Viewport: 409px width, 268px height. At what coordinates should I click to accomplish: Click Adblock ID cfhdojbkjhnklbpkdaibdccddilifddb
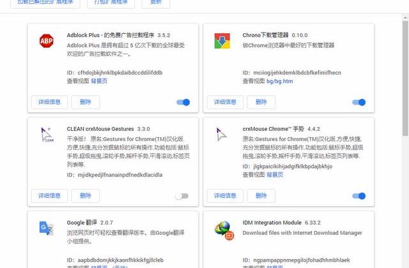pos(120,73)
